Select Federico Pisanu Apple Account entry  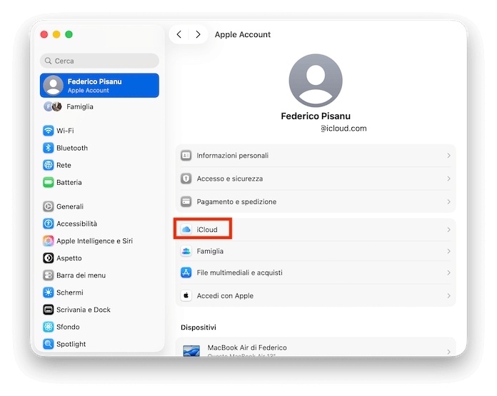point(99,86)
